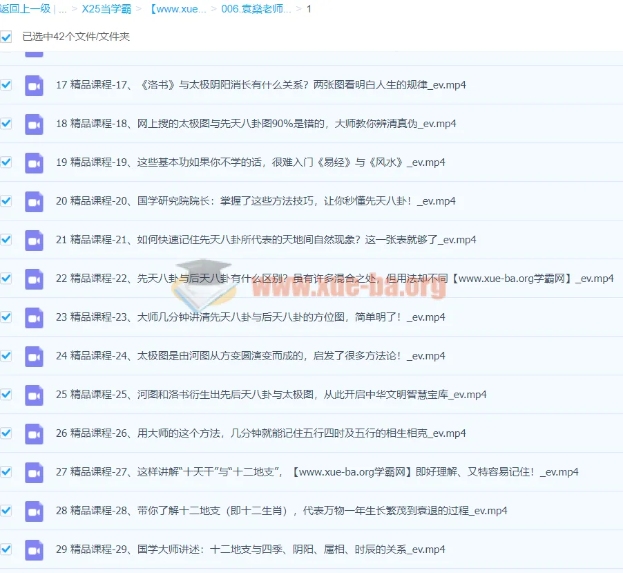Click the video icon next to 精品课程-29

34,549
